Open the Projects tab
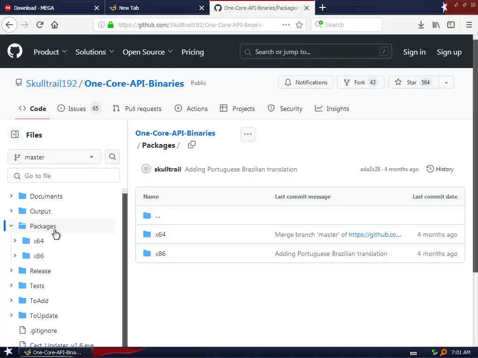The image size is (478, 358). click(237, 109)
